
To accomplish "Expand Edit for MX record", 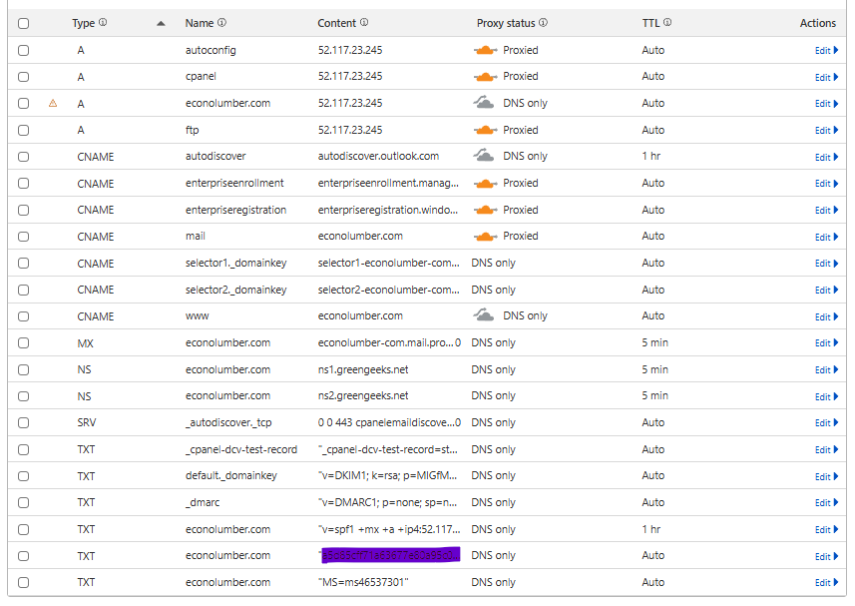I will tap(826, 342).
